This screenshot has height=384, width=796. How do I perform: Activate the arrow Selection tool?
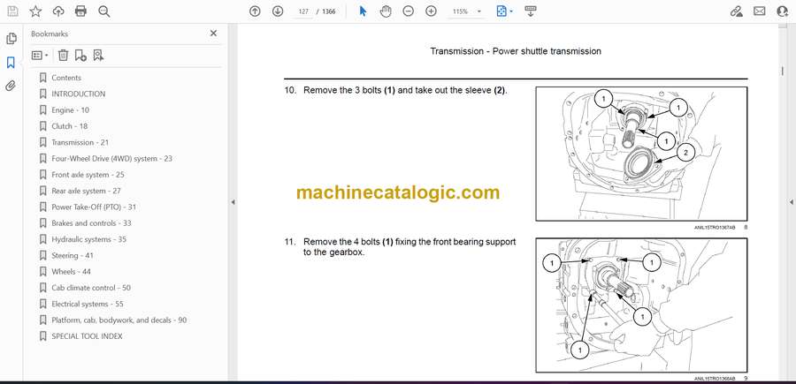tap(363, 11)
